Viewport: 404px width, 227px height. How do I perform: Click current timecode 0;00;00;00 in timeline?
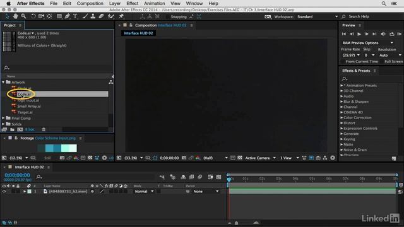click(x=17, y=175)
